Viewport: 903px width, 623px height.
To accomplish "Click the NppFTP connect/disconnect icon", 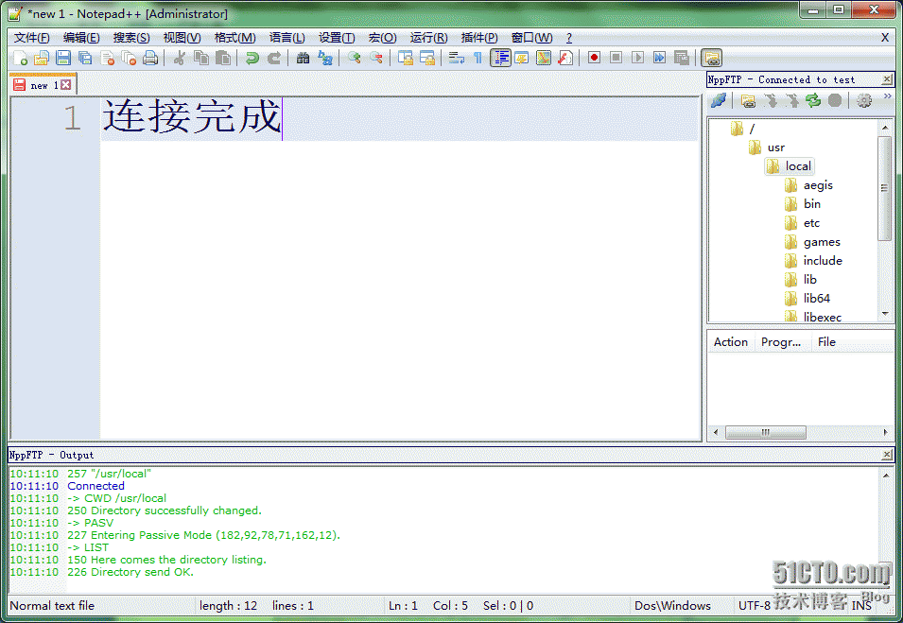I will coord(718,101).
